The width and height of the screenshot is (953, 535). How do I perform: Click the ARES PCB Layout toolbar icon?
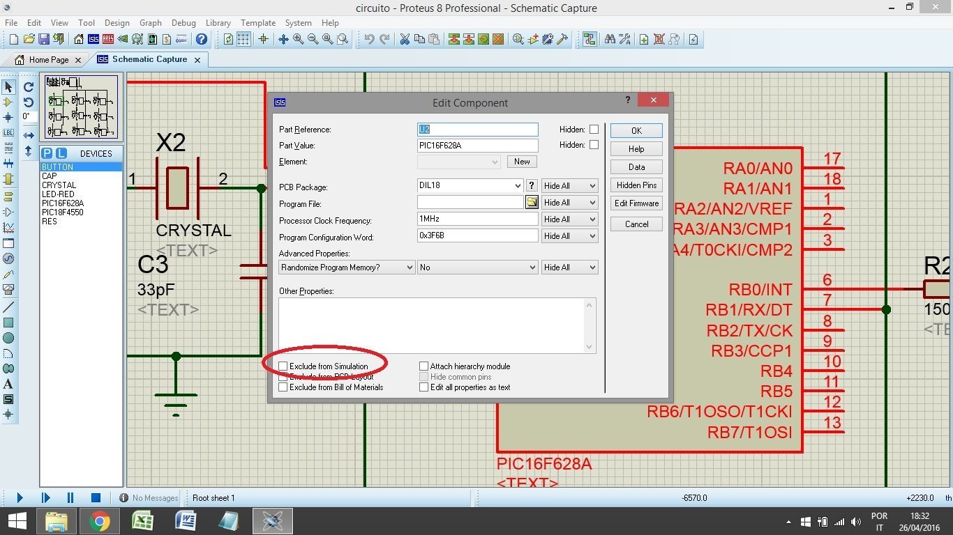tap(108, 39)
